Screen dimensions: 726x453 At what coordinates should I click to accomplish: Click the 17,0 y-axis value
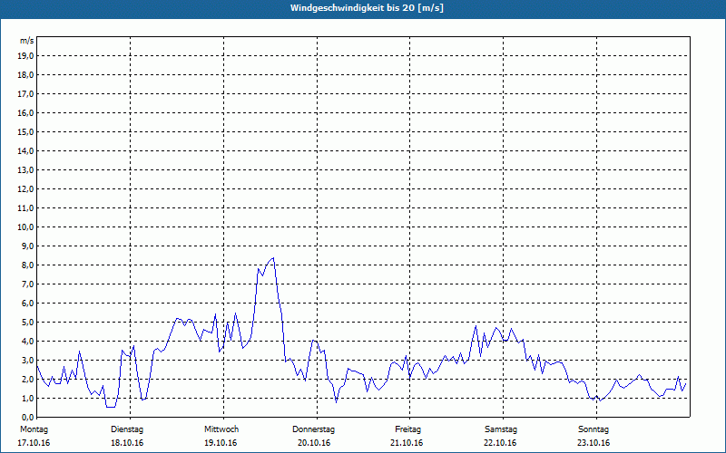tap(25, 94)
